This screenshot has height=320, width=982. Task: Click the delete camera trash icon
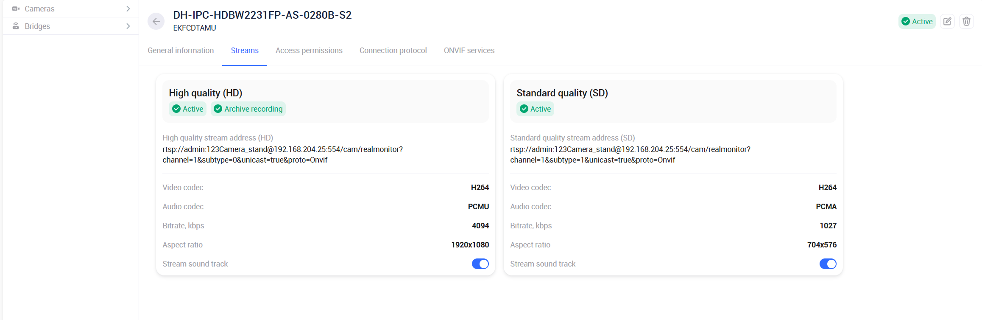[x=966, y=21]
